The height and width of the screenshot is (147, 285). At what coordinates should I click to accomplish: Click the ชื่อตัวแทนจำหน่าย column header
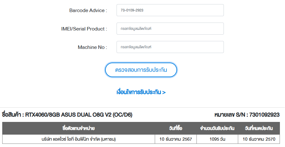tap(79, 128)
